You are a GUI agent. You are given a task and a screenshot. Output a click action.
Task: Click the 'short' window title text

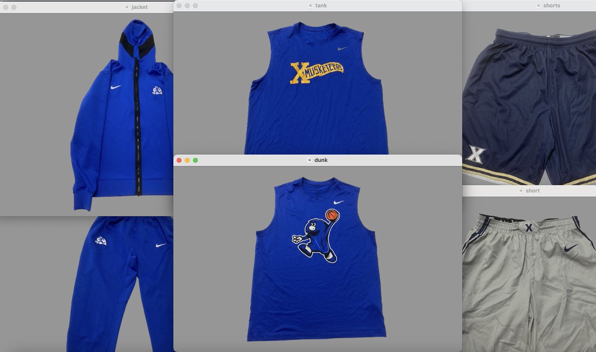coord(532,191)
